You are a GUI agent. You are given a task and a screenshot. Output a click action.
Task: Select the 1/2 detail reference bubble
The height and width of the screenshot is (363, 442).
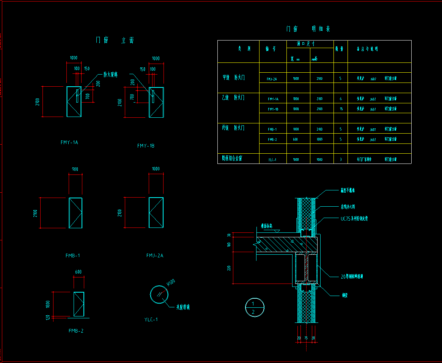click(x=255, y=307)
